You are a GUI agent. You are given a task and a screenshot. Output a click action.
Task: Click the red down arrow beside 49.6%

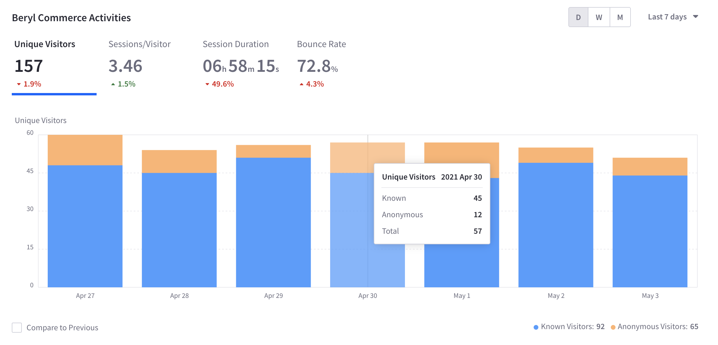point(207,84)
